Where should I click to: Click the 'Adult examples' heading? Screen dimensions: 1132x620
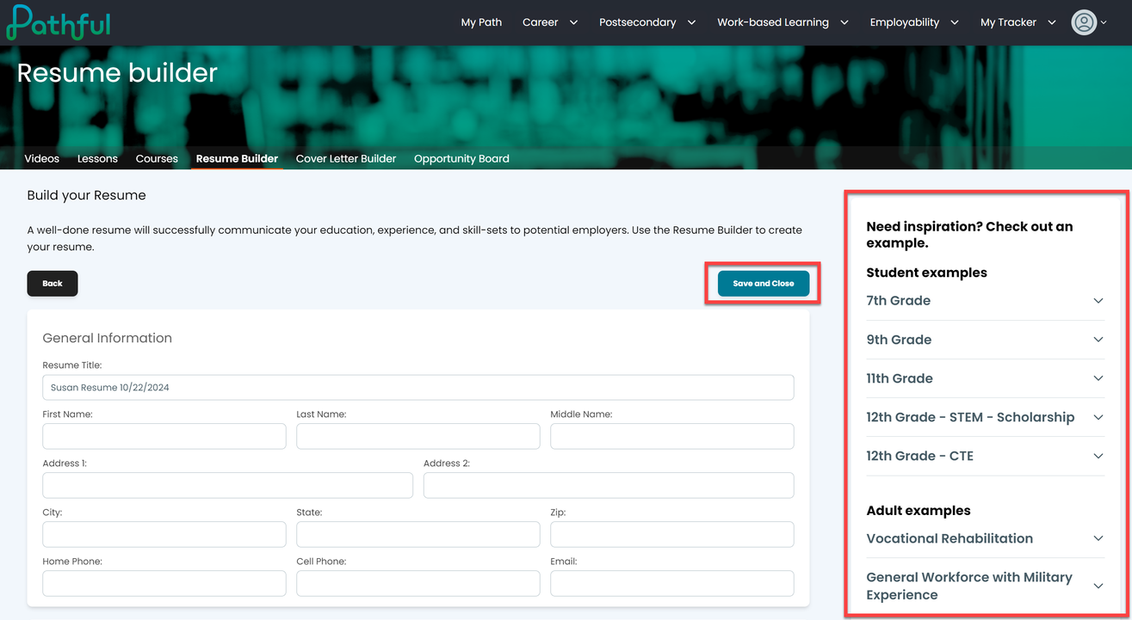coord(918,511)
